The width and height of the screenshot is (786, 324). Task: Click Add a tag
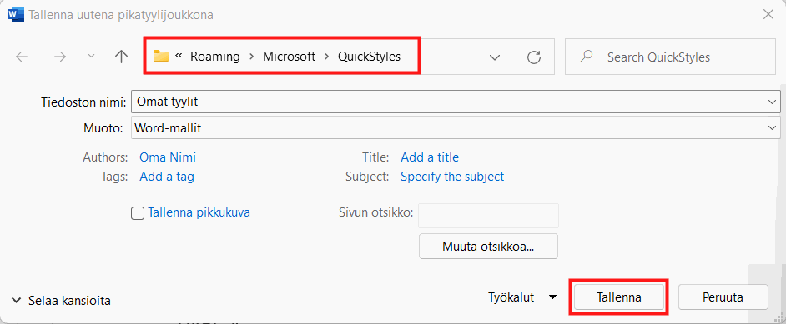click(167, 177)
